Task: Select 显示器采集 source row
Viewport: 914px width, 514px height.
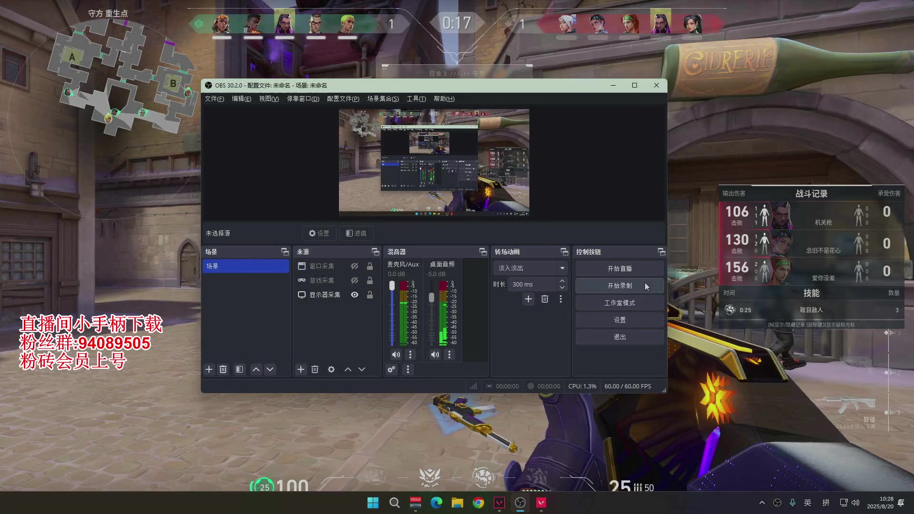Action: (x=337, y=295)
